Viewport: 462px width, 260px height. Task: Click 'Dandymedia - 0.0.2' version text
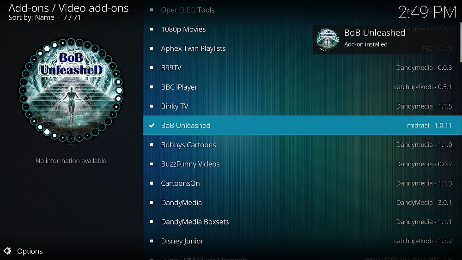(x=424, y=164)
